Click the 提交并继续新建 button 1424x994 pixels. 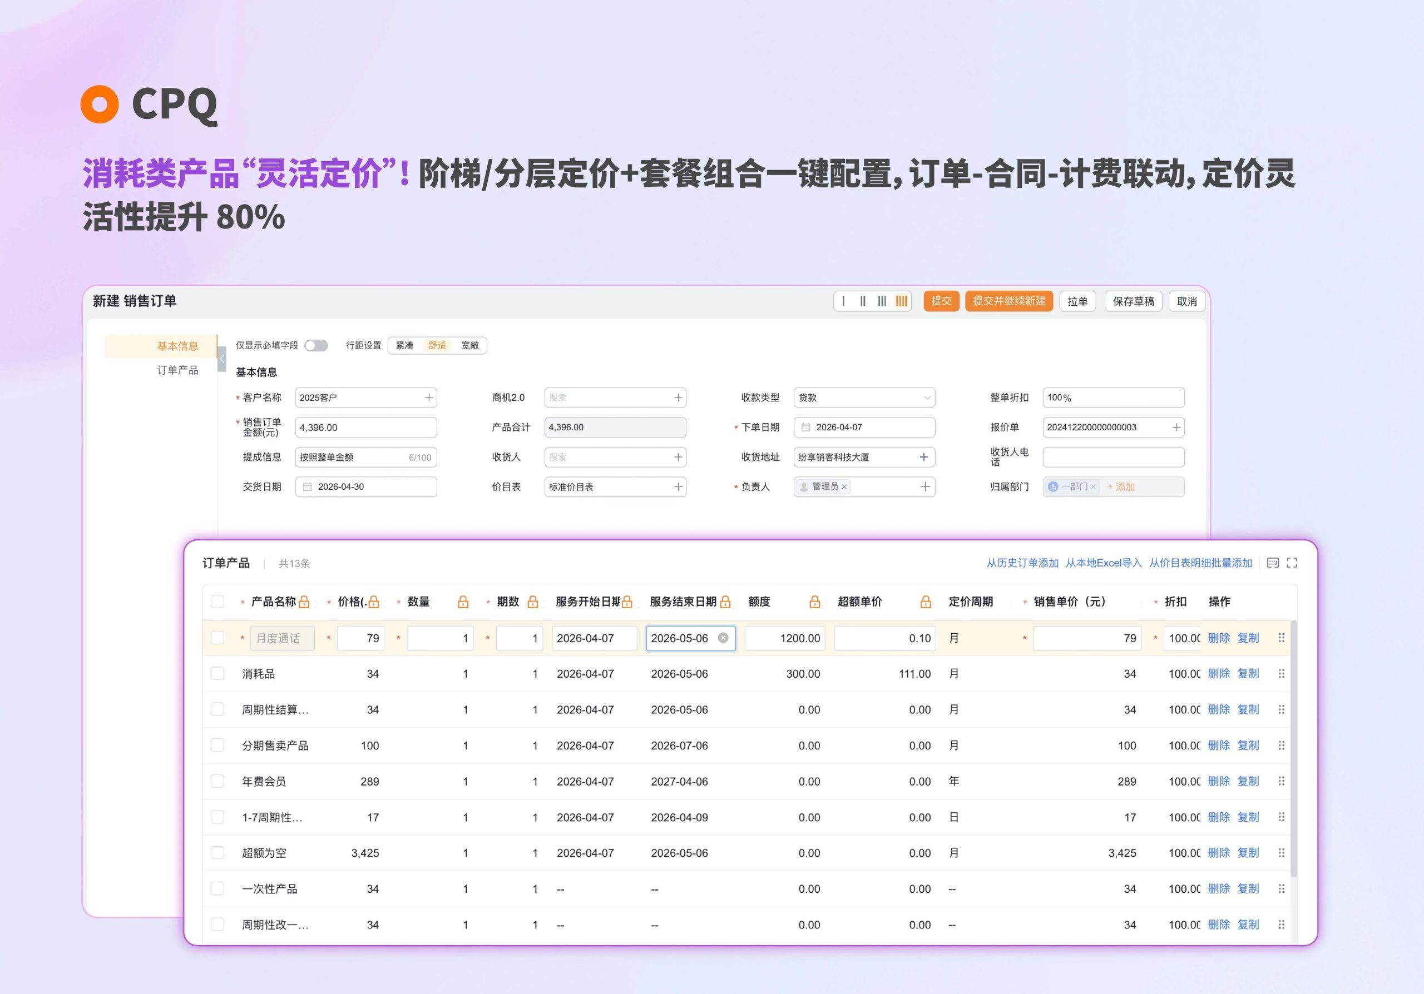1008,301
